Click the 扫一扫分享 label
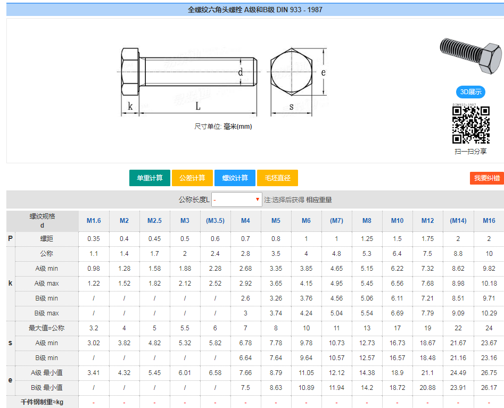The width and height of the screenshot is (504, 408). [x=470, y=150]
